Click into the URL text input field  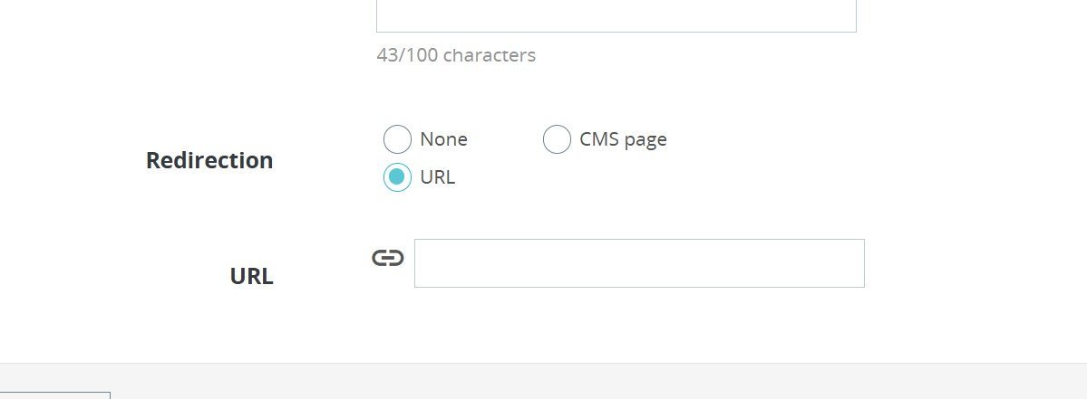(x=639, y=263)
